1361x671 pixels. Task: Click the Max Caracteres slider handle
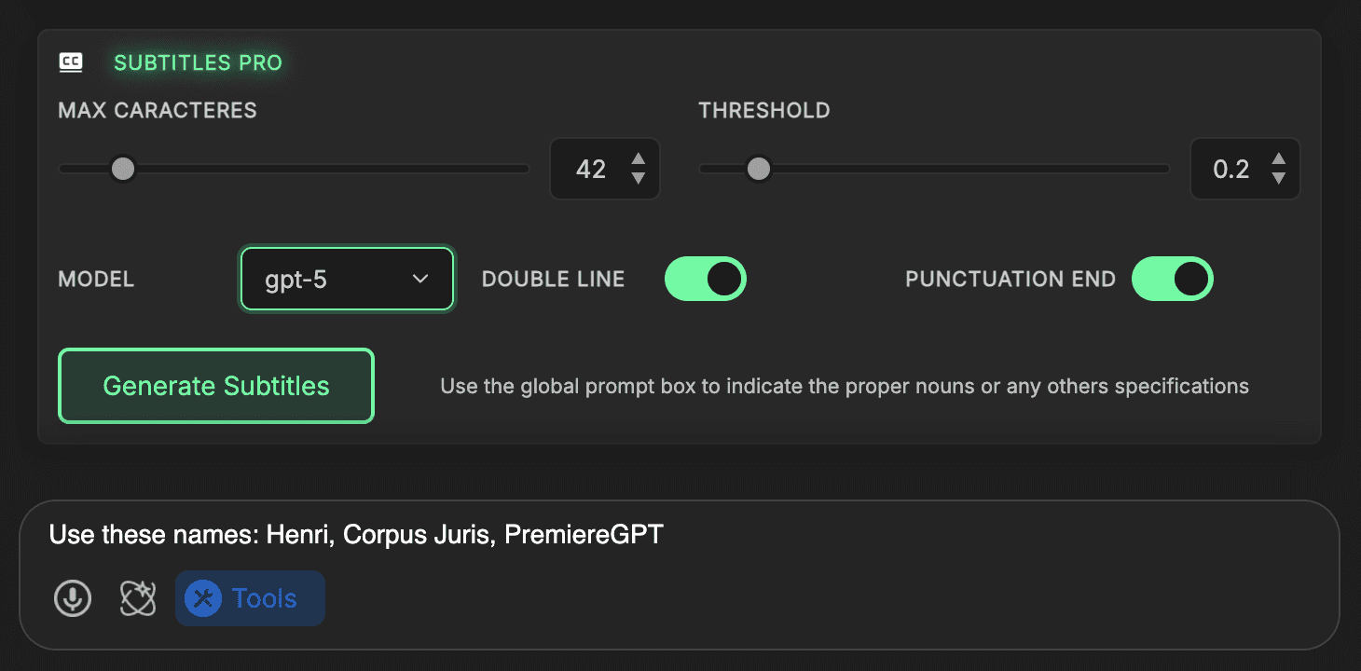click(122, 169)
